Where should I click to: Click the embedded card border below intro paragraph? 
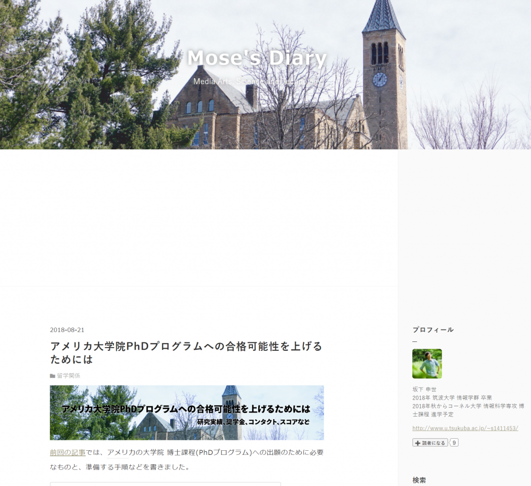tap(165, 483)
